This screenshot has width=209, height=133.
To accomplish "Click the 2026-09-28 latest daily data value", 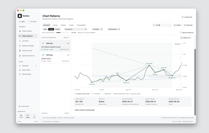I will [174, 102].
